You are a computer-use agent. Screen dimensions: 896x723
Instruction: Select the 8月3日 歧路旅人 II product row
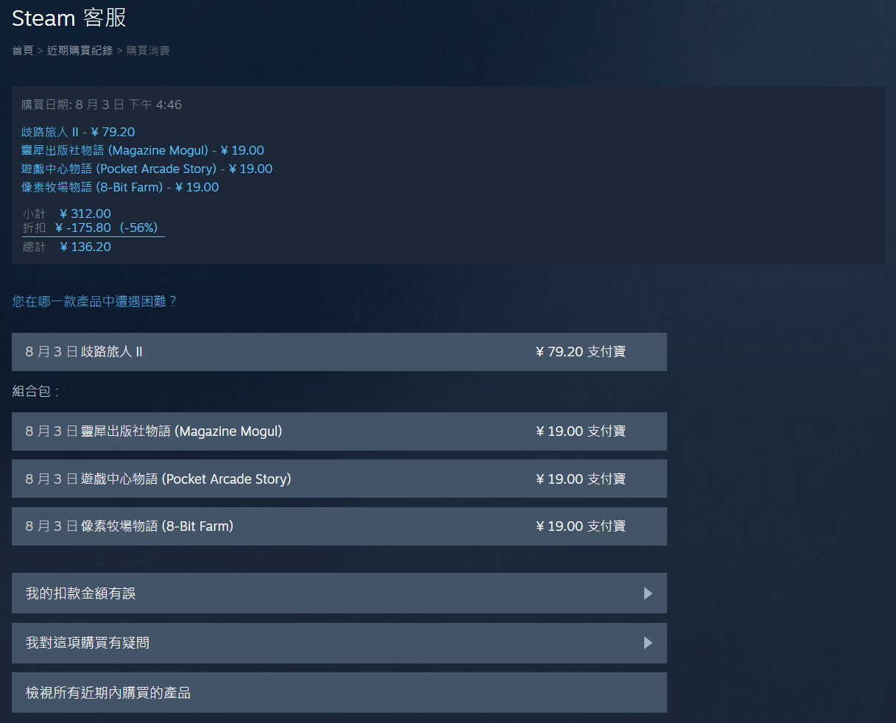point(339,352)
